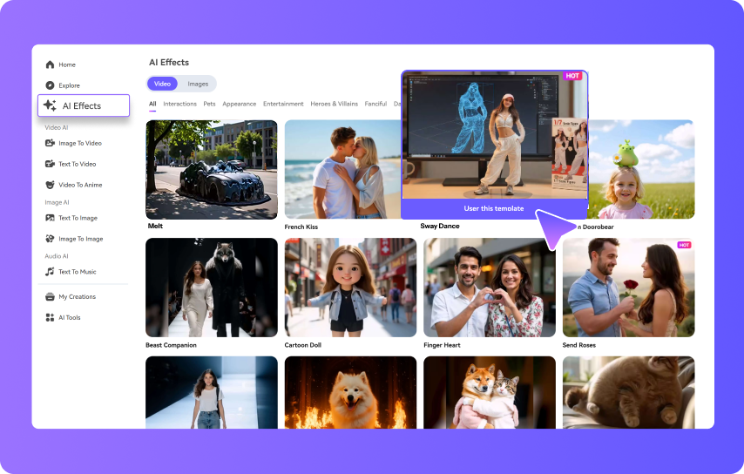Open the Sway Dance preview thumbnail

(x=494, y=135)
